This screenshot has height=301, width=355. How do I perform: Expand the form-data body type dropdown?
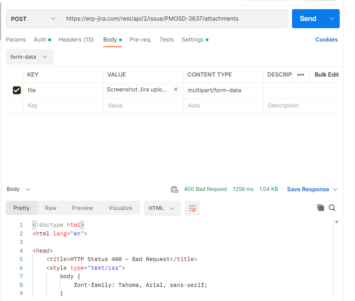(x=29, y=57)
